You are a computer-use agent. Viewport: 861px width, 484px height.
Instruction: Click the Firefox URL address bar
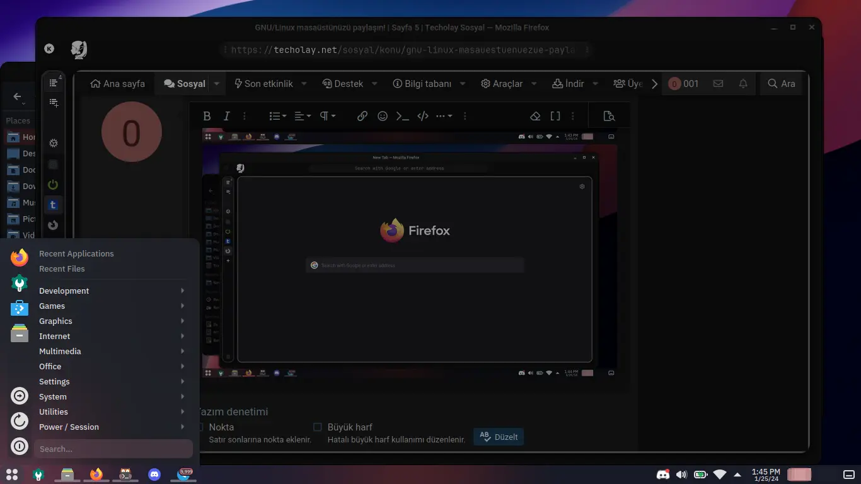pos(407,50)
